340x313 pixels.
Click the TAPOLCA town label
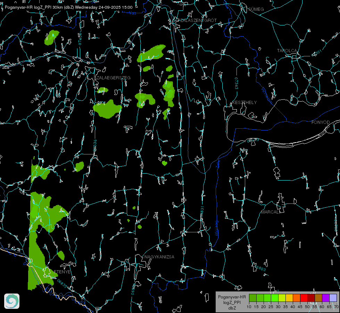click(287, 51)
